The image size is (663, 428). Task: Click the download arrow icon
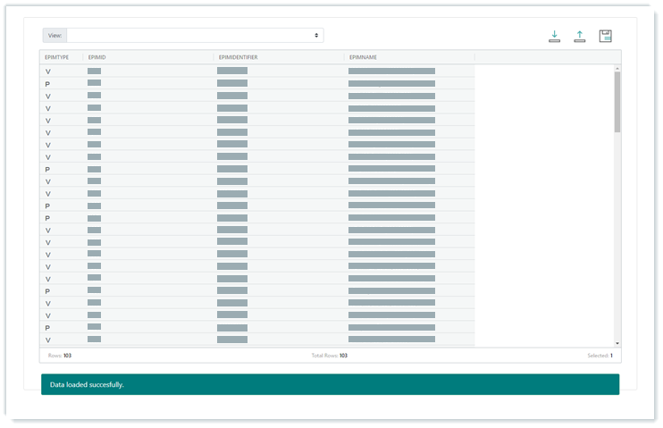pos(554,36)
